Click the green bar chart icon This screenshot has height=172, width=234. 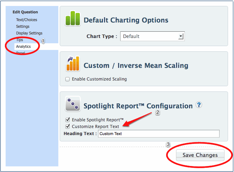click(x=73, y=18)
